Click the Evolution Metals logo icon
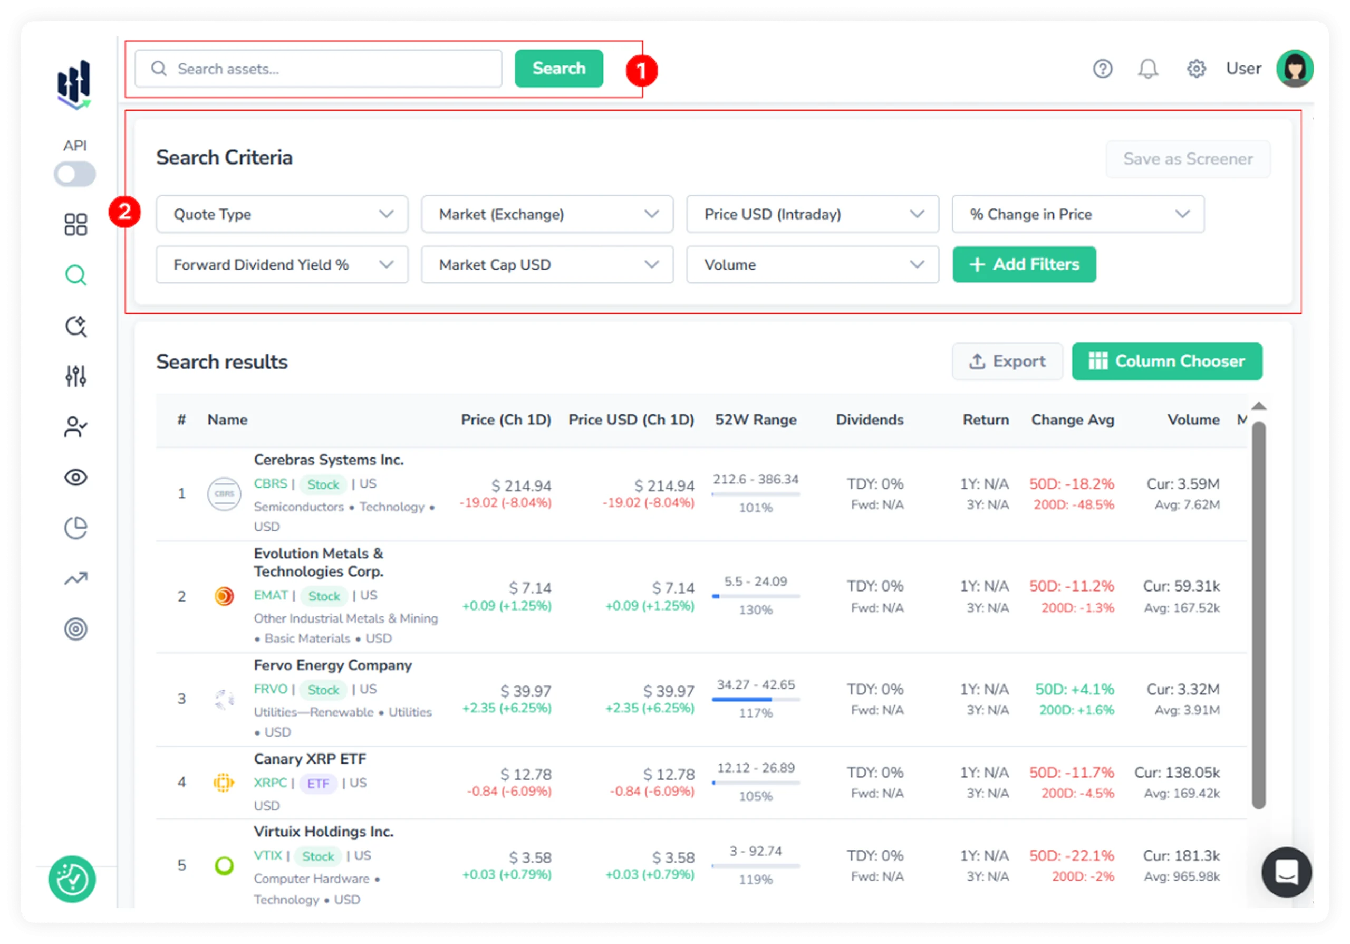The height and width of the screenshot is (944, 1350). 224,596
